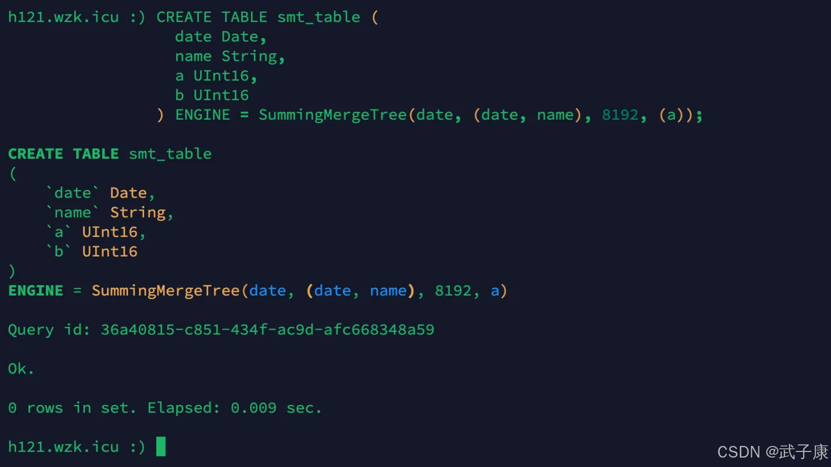This screenshot has height=467, width=831.
Task: Click the green cursor block at the bottom prompt
Action: pos(161,447)
